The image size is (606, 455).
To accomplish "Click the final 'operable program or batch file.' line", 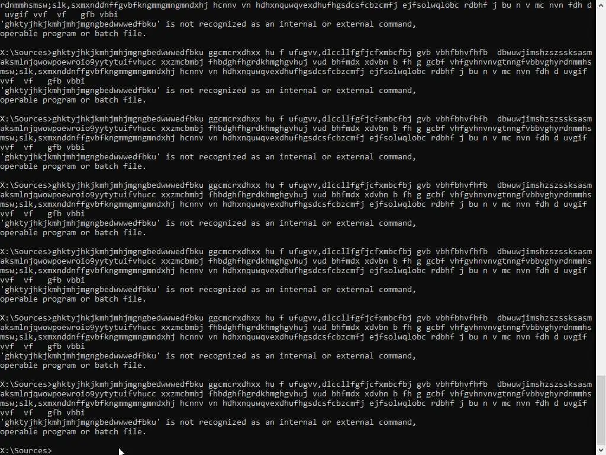I will (73, 432).
